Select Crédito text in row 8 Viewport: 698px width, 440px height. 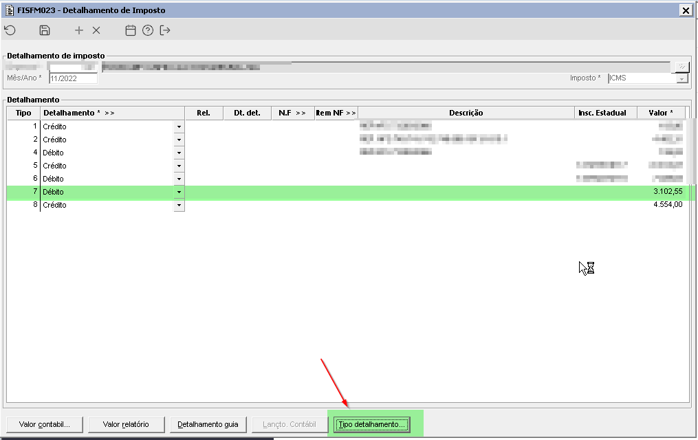click(x=55, y=205)
